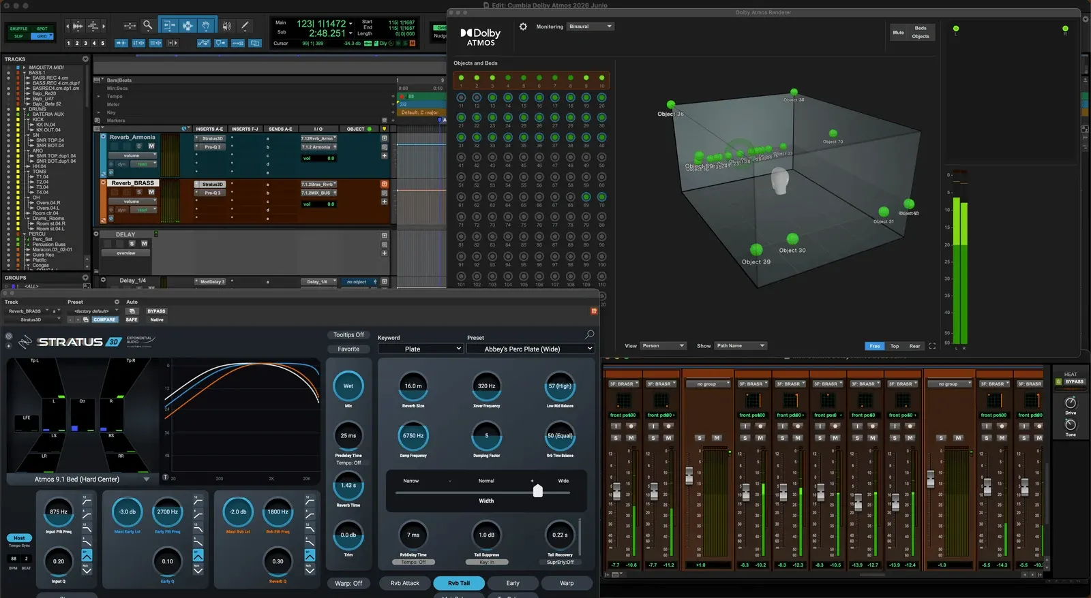Open Dolby Atmos Renderer settings gear

(x=523, y=27)
